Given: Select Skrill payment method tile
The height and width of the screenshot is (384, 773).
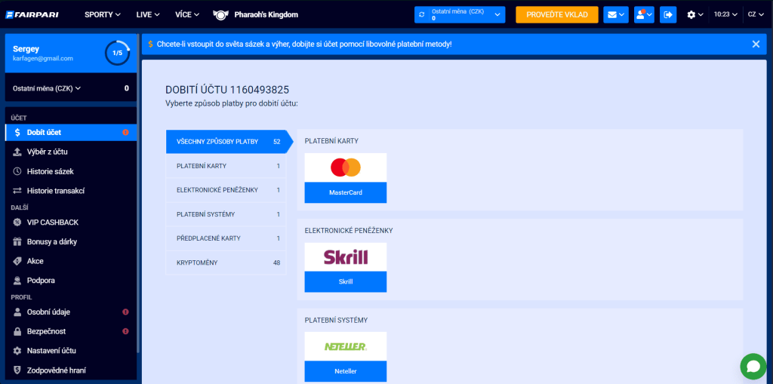Looking at the screenshot, I should click(345, 267).
